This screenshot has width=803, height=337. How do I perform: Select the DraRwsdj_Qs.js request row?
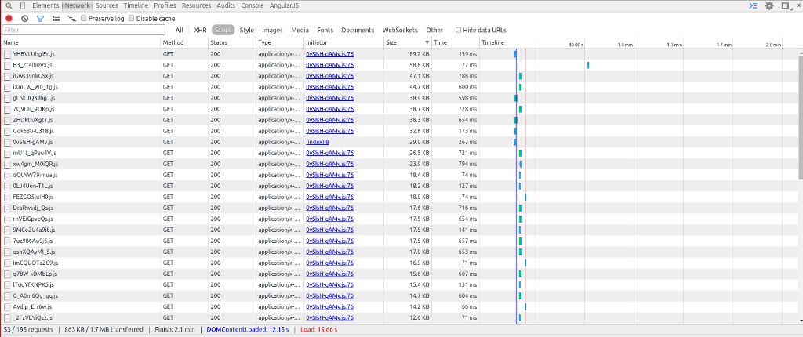click(x=399, y=208)
